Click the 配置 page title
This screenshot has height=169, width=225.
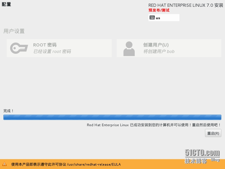click(x=6, y=4)
